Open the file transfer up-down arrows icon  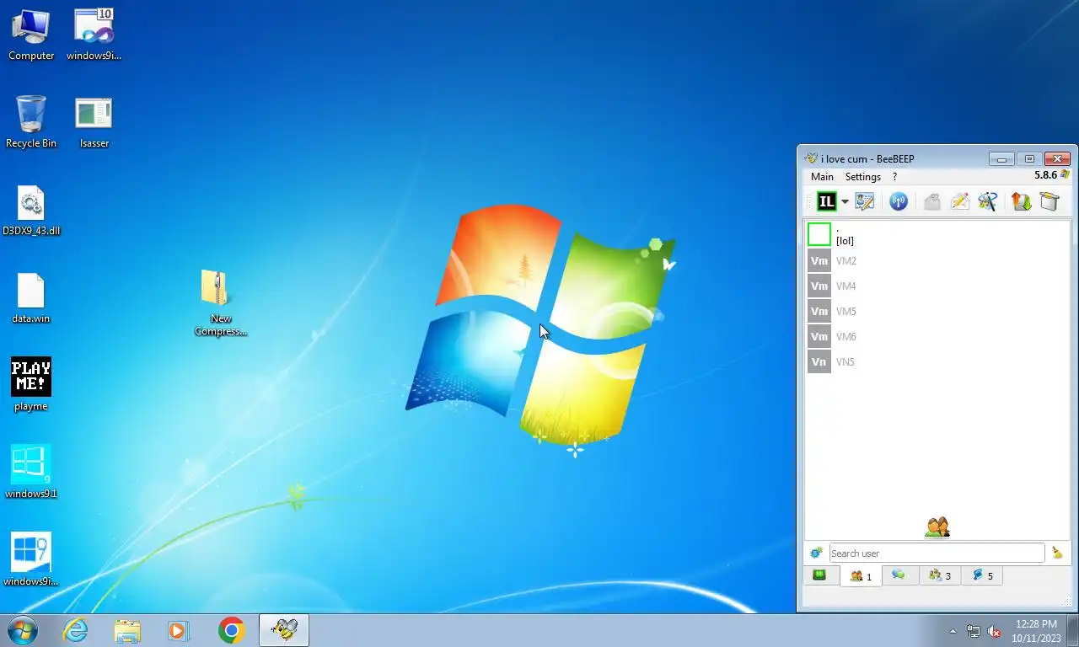coord(1022,201)
